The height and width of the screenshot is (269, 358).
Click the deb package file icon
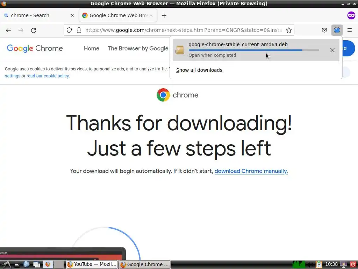tap(179, 50)
